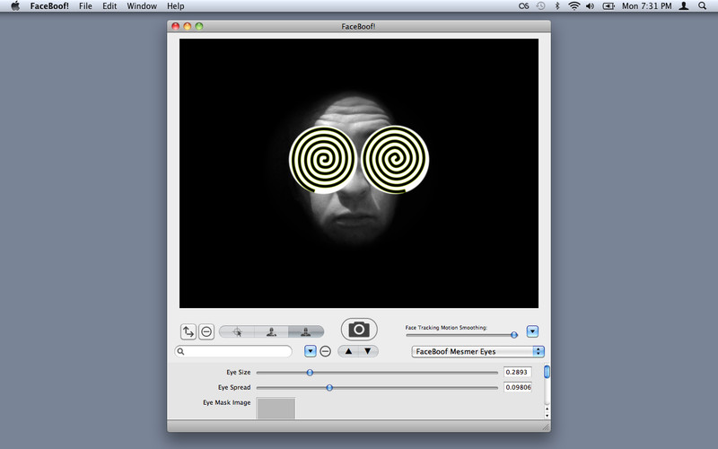Screen dimensions: 718x449
Task: Open the Window menu
Action: coord(142,6)
